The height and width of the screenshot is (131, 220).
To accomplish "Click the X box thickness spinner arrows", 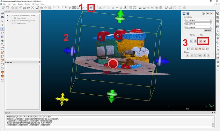I will 211,20.
